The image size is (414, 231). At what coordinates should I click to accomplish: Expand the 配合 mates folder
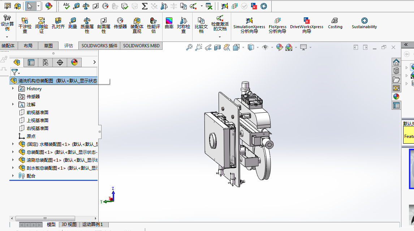point(13,176)
